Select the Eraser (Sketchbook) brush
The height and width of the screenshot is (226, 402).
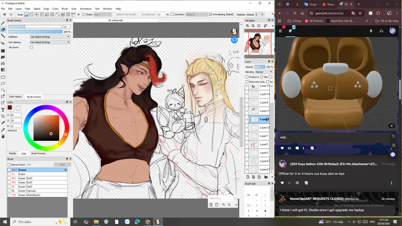coord(38,195)
